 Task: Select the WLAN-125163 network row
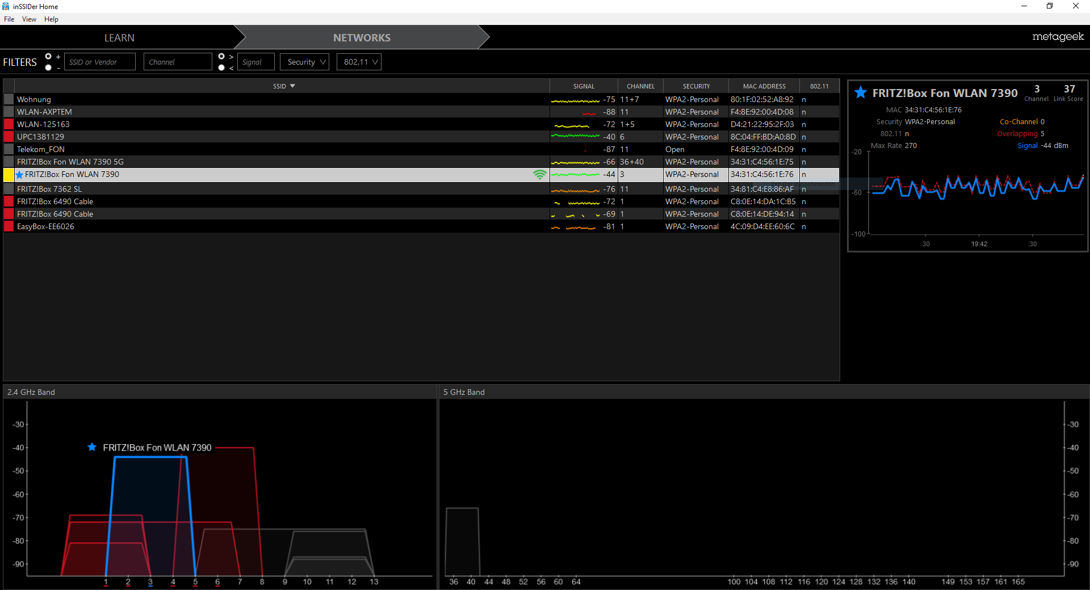click(421, 124)
